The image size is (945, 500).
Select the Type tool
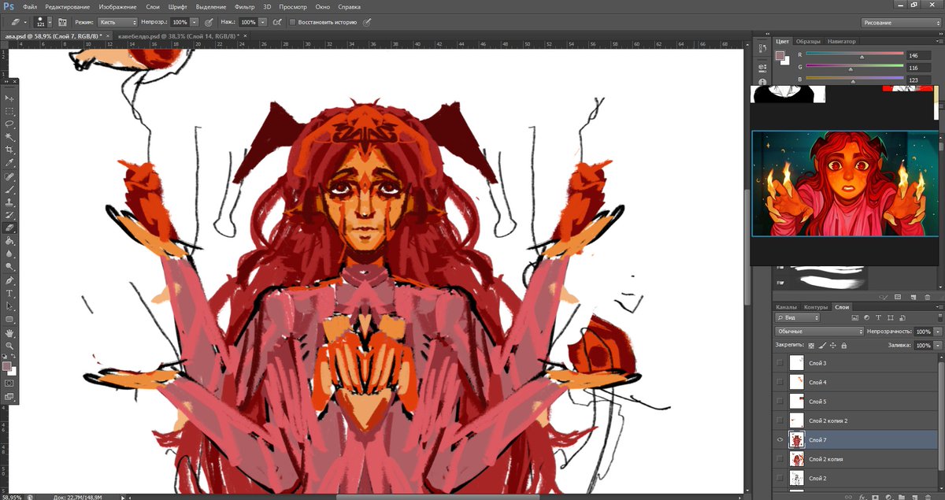point(9,293)
